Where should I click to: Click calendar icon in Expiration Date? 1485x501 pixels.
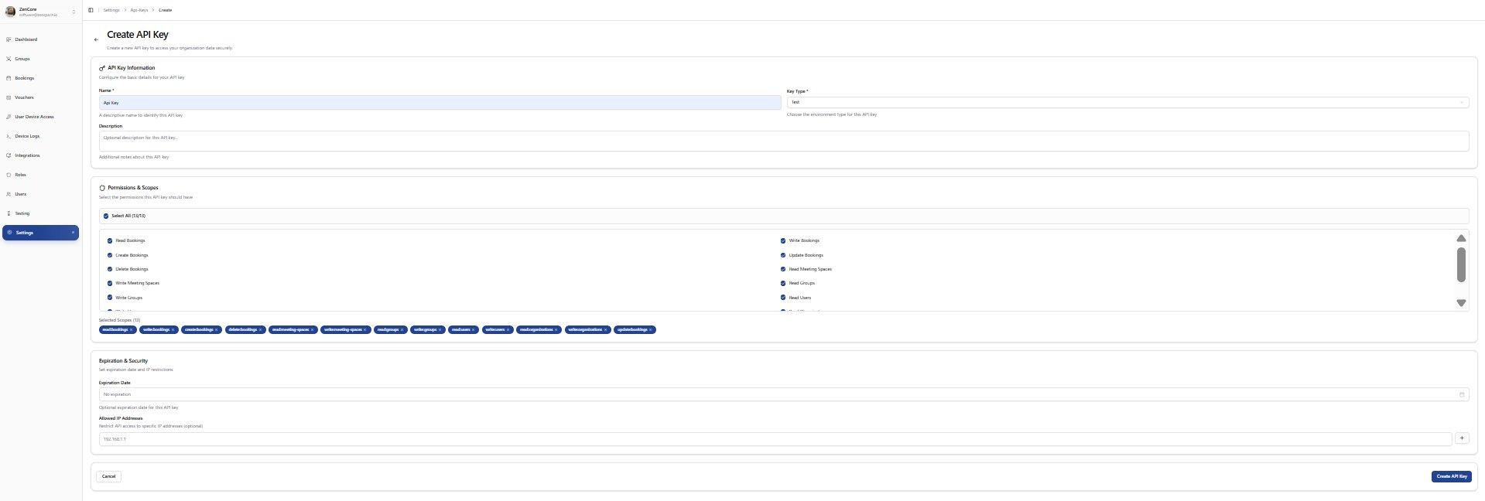pyautogui.click(x=1462, y=394)
